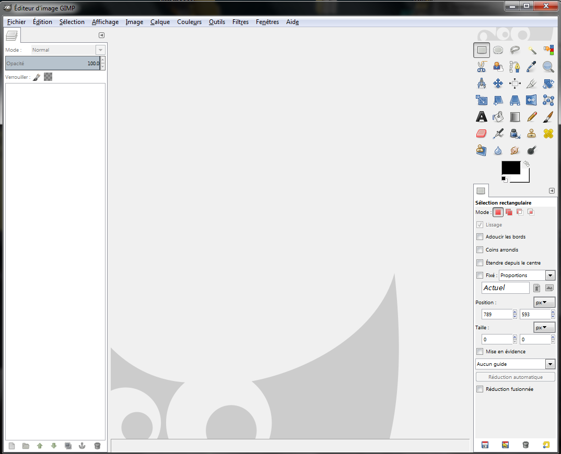This screenshot has height=454, width=561.
Task: Open the Proportions dropdown
Action: click(x=527, y=275)
